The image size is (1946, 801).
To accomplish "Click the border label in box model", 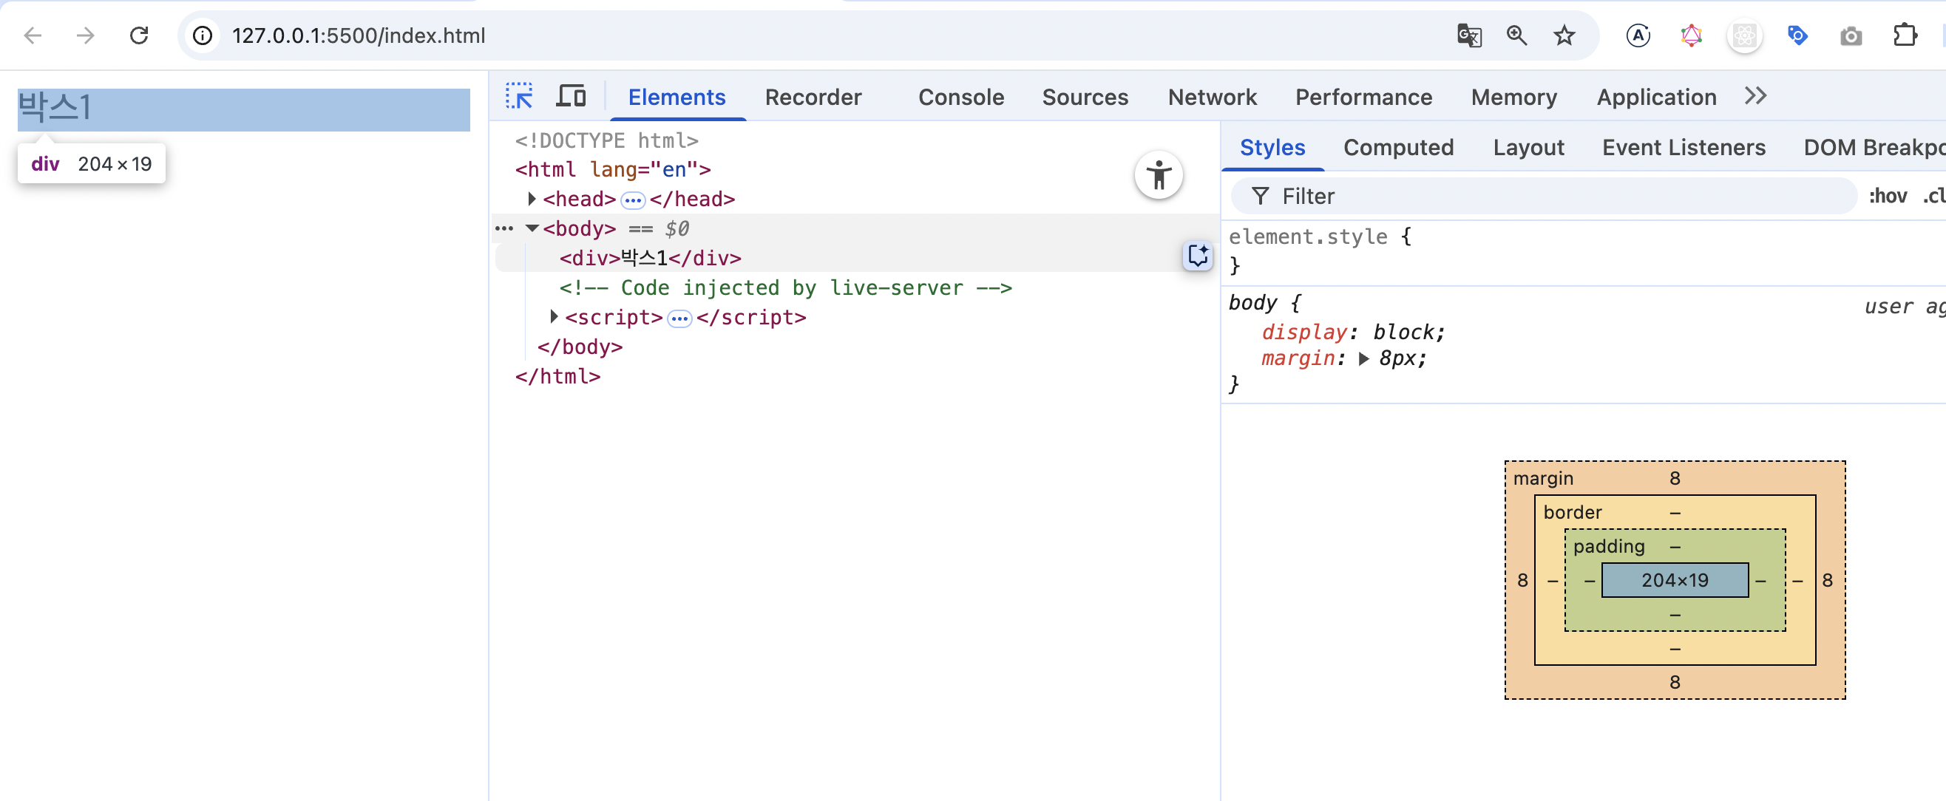I will [1572, 512].
